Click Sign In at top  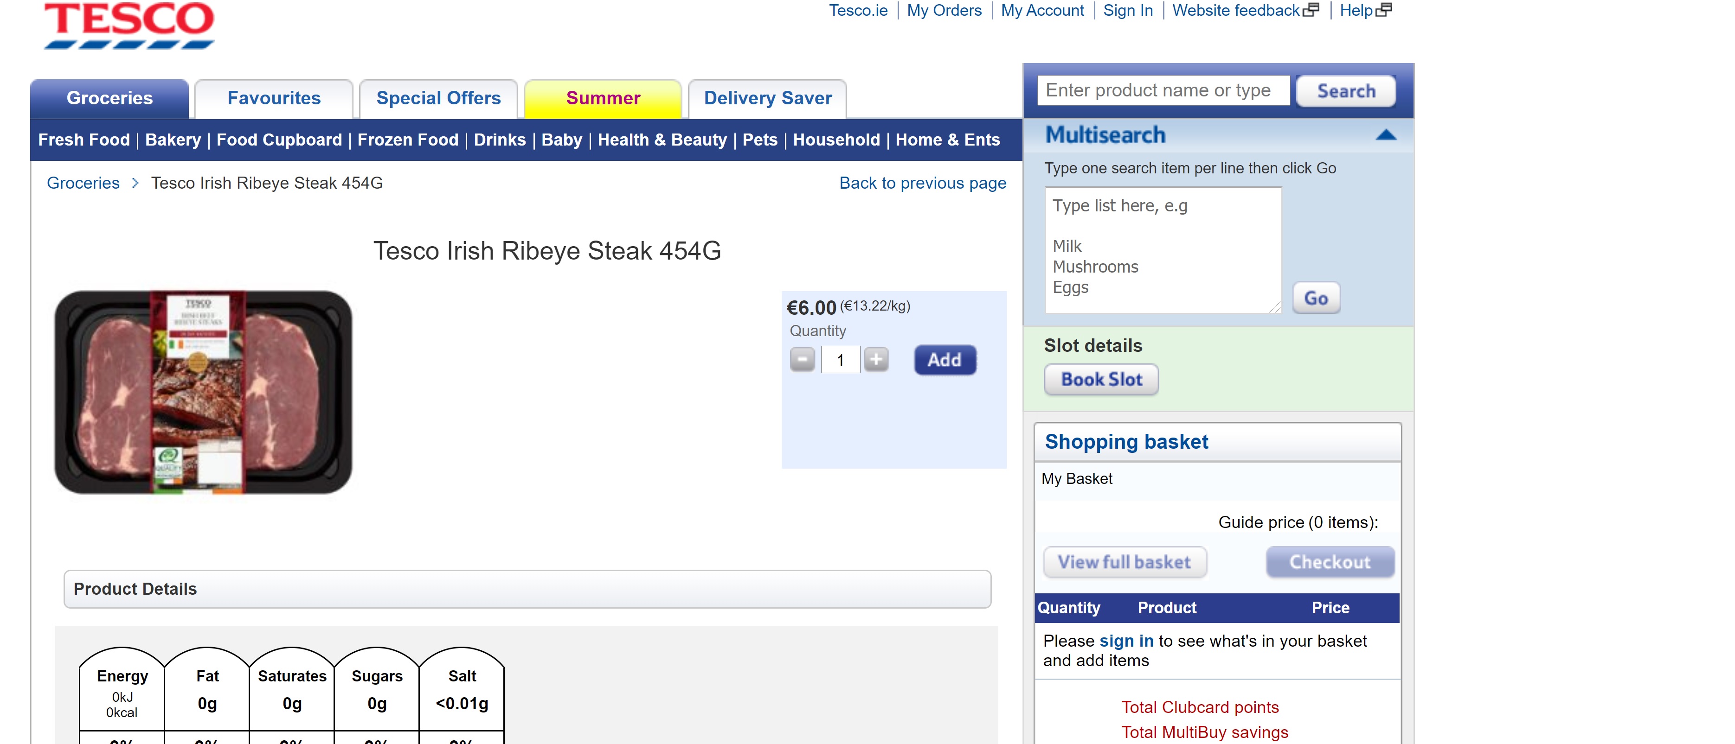[1128, 10]
